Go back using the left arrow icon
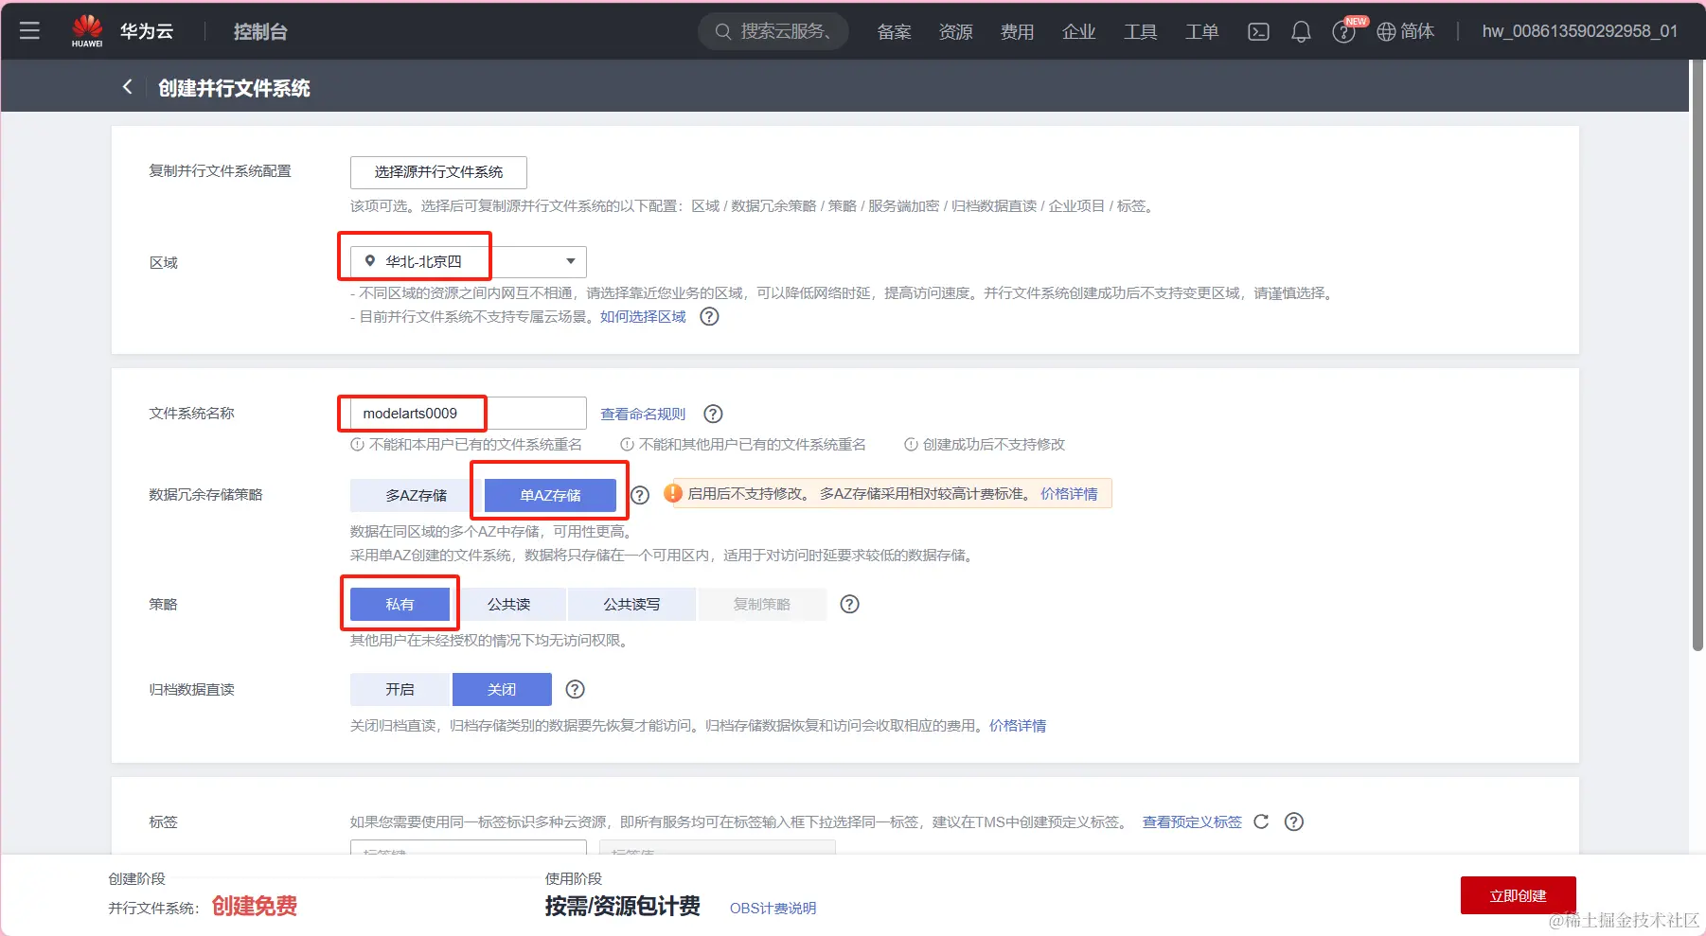The height and width of the screenshot is (936, 1706). coord(128,87)
